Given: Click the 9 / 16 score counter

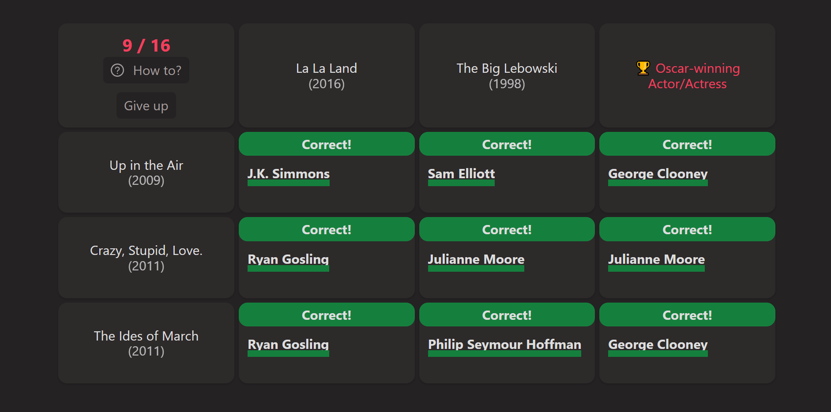Looking at the screenshot, I should click(146, 46).
